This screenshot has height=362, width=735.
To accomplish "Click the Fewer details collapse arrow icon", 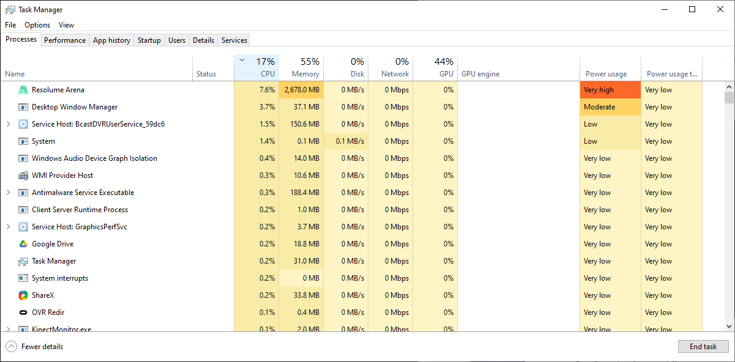I will pos(11,347).
